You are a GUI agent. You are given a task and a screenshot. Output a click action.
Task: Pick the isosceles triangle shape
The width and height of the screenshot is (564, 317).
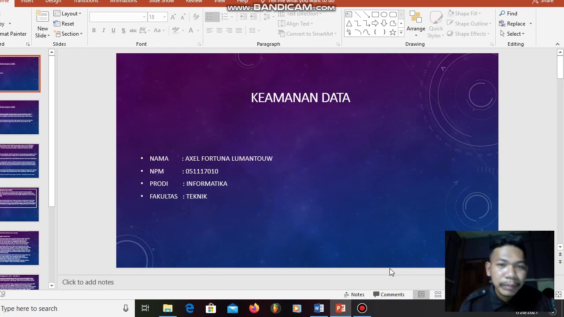click(x=349, y=23)
